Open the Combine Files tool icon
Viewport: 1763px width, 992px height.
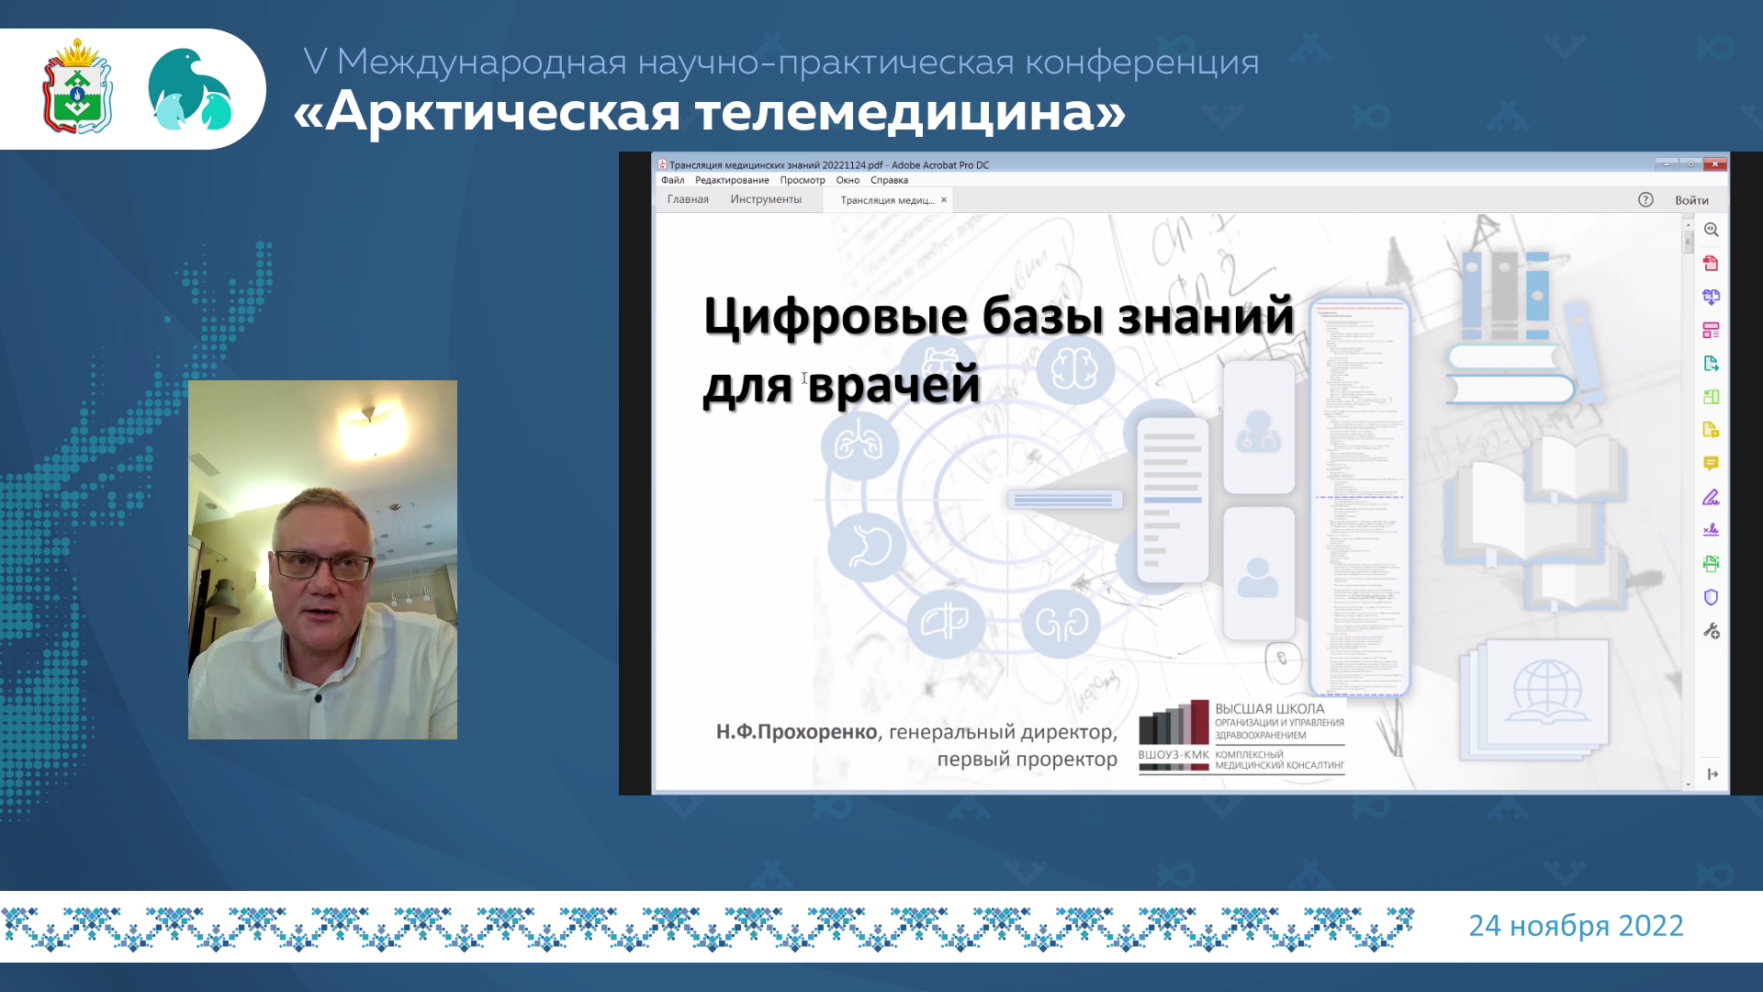[x=1711, y=297]
